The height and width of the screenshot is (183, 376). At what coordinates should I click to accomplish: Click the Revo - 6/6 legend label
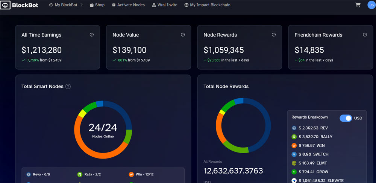41,174
